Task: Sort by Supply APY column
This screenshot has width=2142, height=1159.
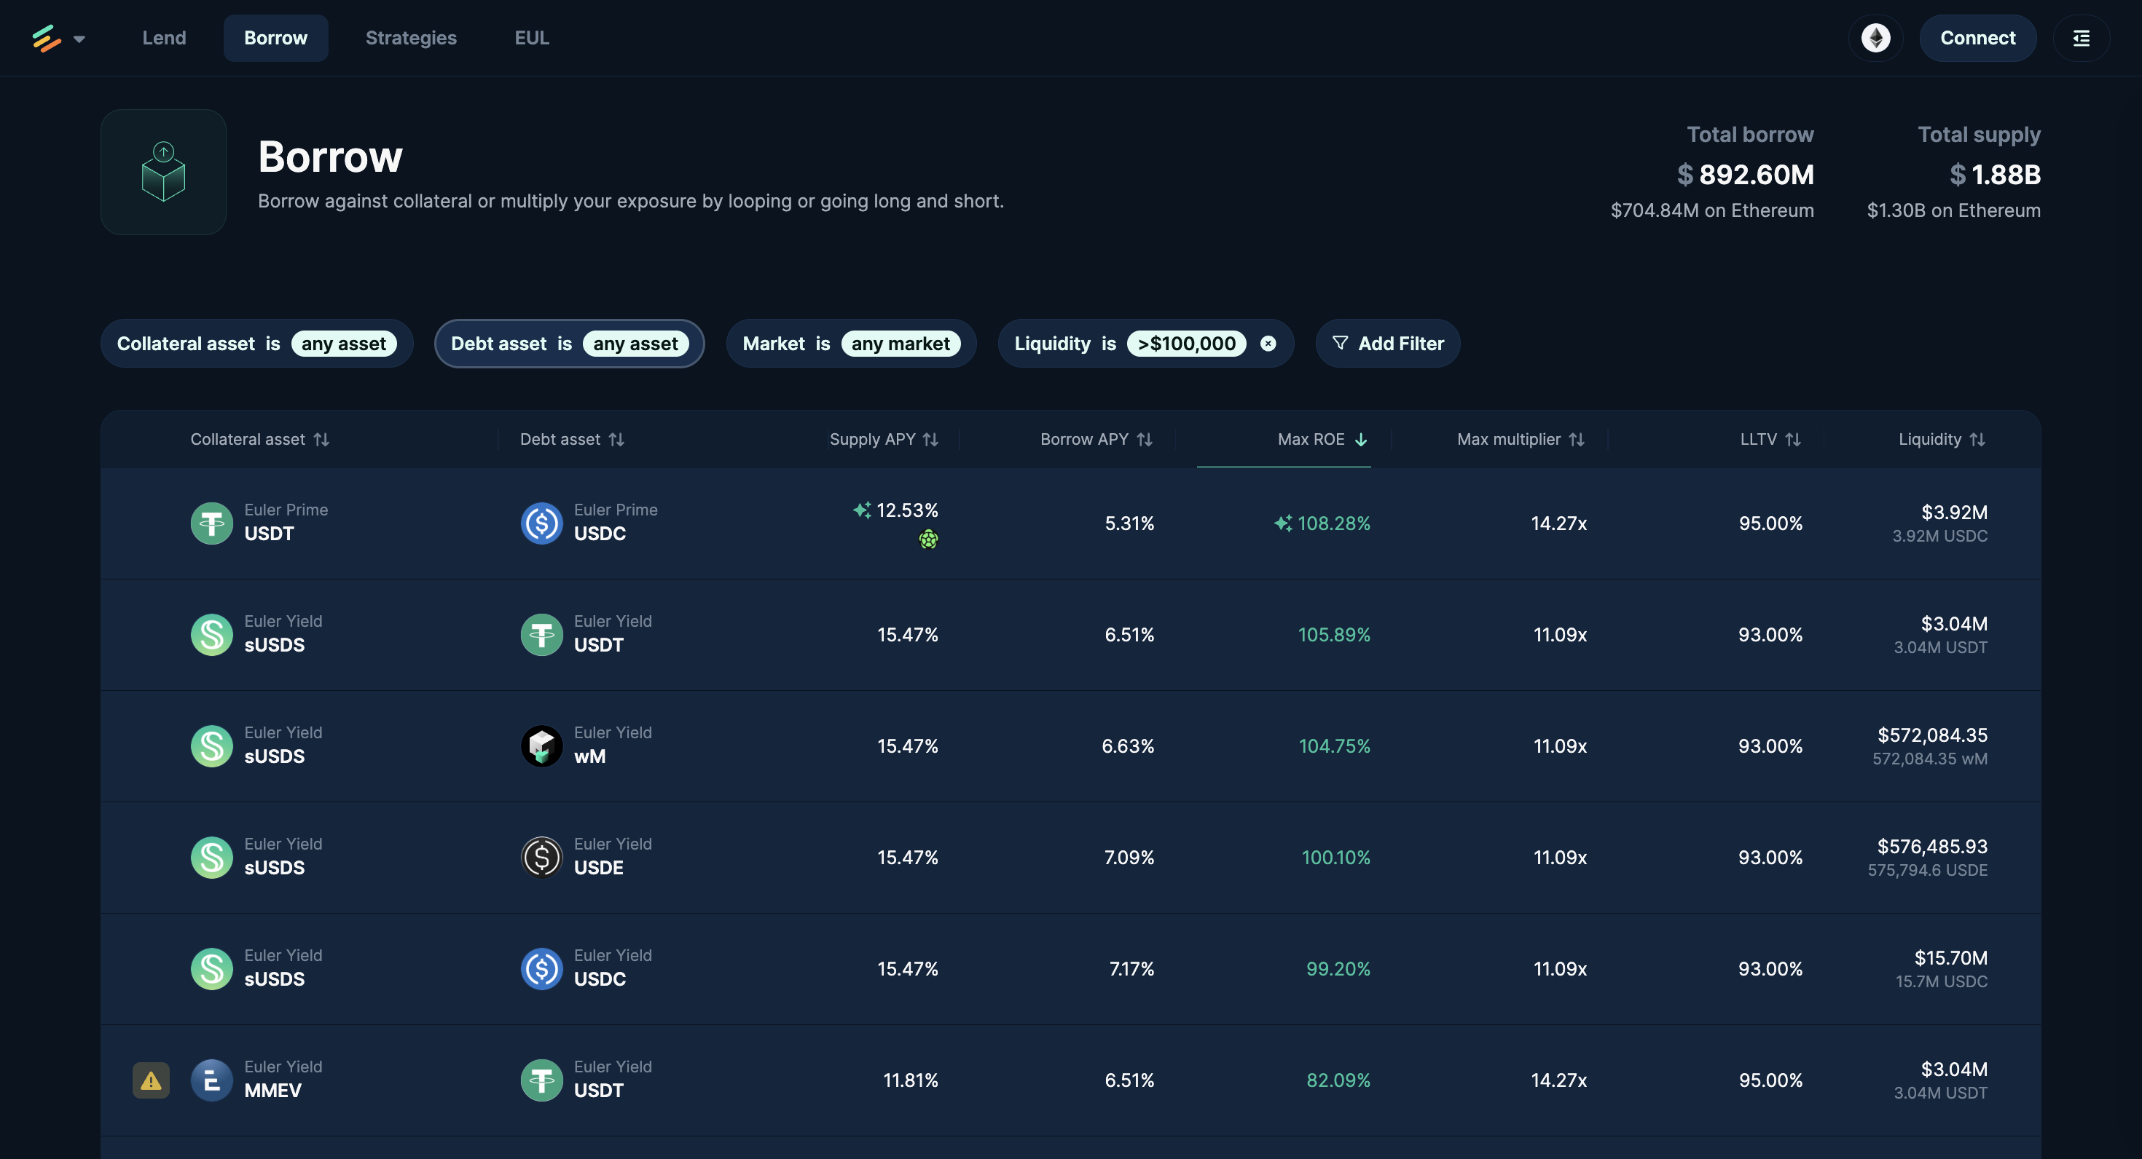Action: point(883,439)
